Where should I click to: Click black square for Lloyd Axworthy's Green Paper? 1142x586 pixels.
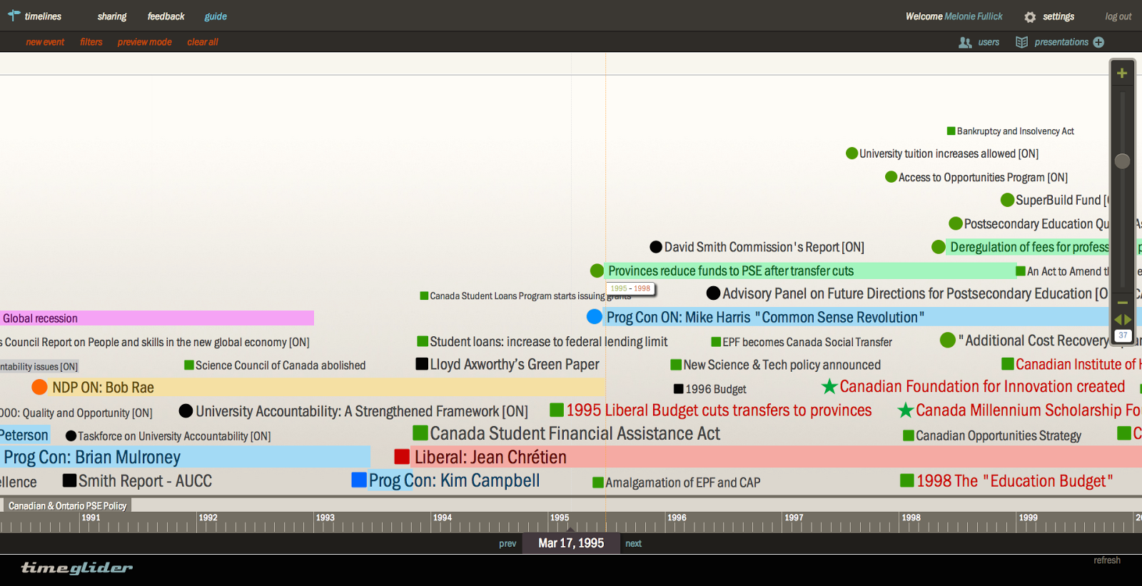point(422,364)
